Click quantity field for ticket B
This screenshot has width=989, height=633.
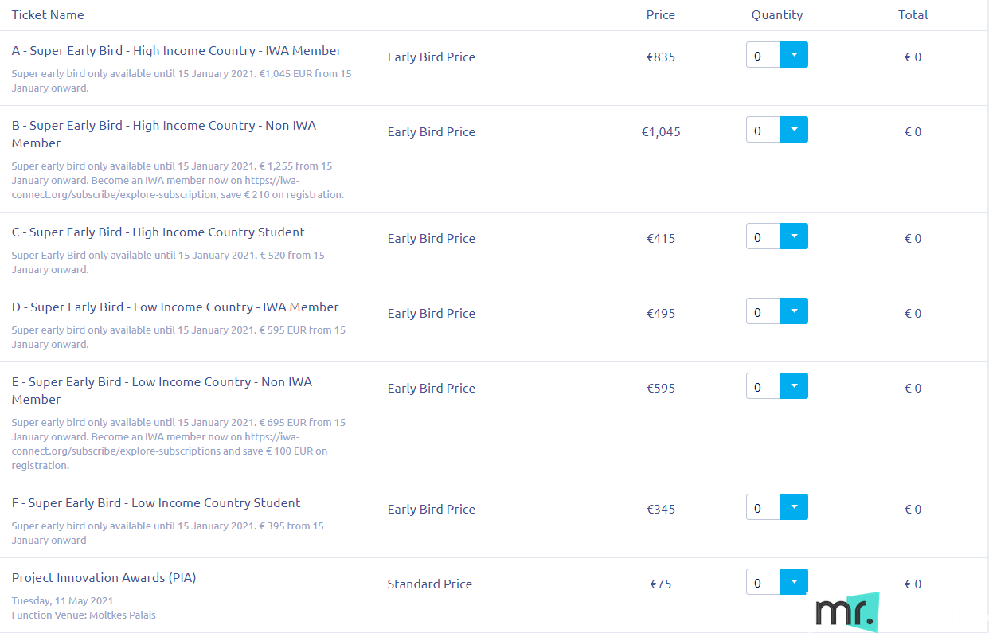(x=763, y=130)
